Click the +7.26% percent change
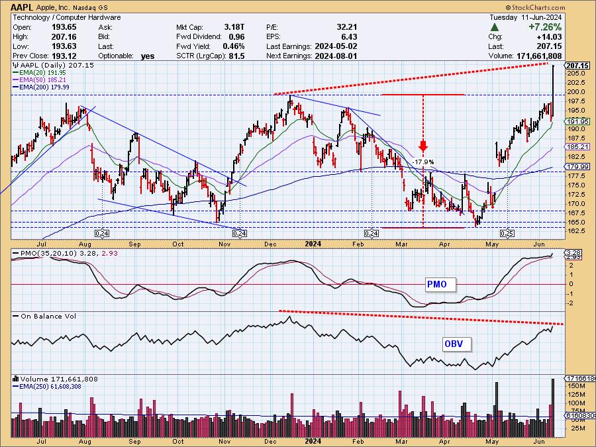The image size is (596, 447). (545, 27)
